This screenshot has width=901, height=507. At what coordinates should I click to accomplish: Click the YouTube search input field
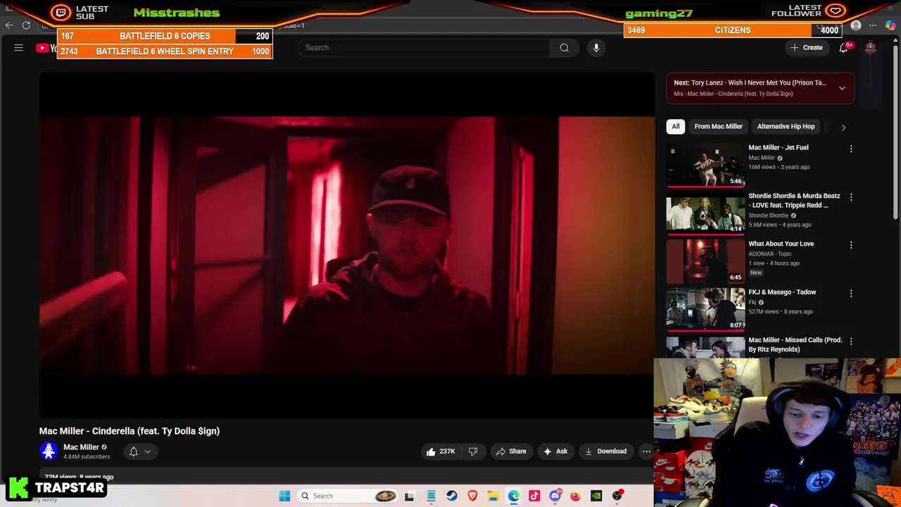[x=424, y=48]
